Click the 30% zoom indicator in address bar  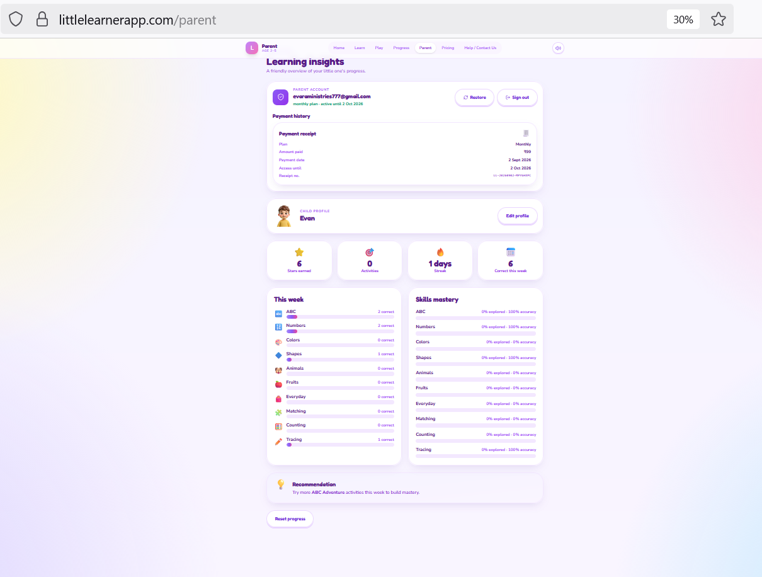coord(683,20)
